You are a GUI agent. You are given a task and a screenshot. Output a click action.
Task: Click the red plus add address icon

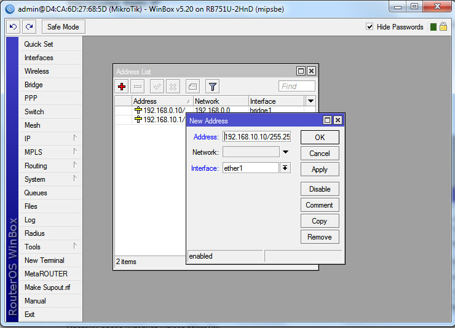122,87
